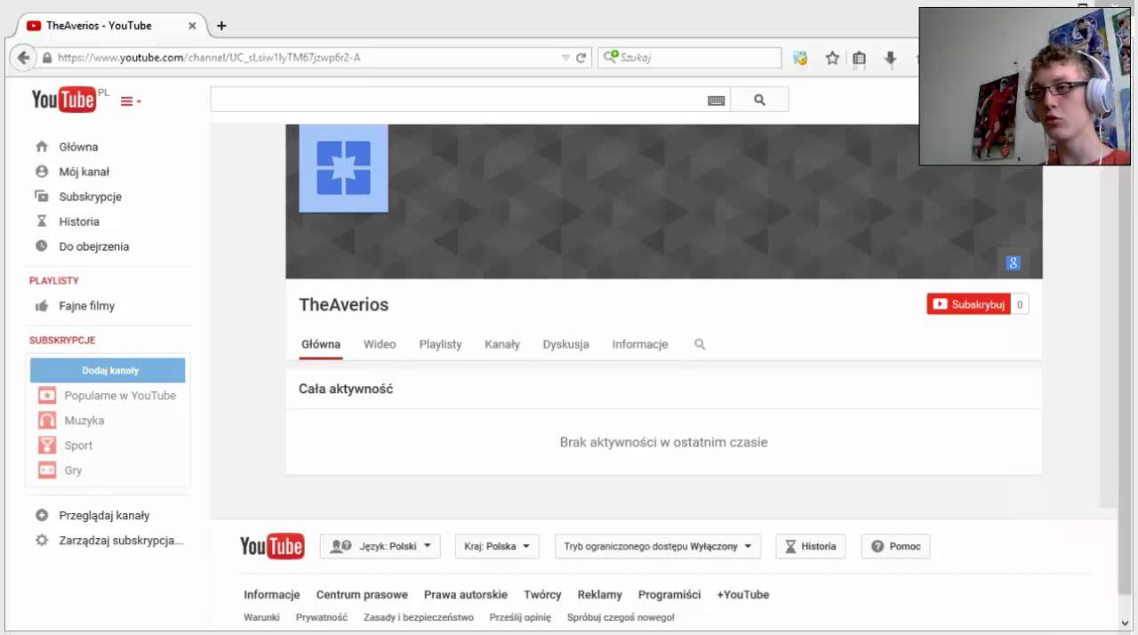Select the Główna channel tab

[321, 344]
